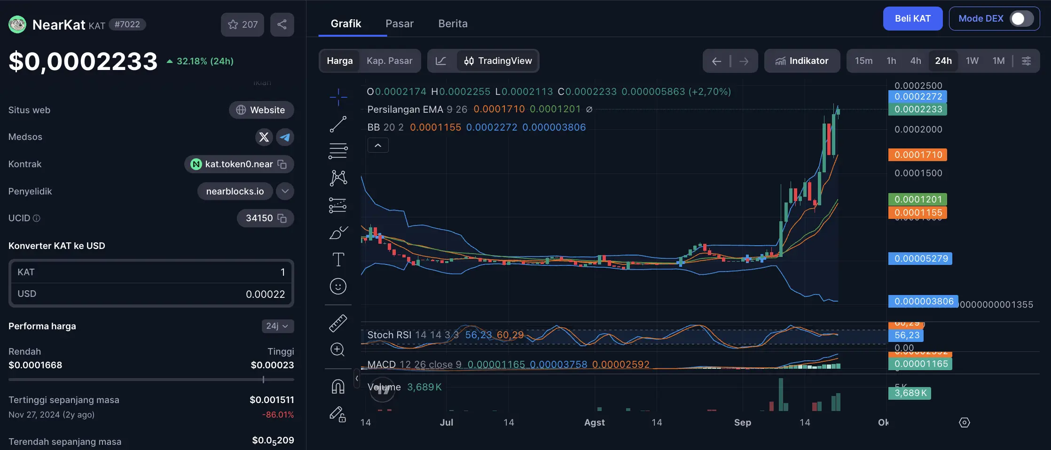
Task: Visit the Website link
Action: [261, 110]
